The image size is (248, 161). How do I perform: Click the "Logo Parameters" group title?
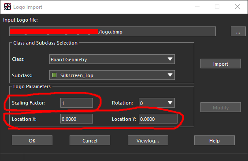coord(32,86)
